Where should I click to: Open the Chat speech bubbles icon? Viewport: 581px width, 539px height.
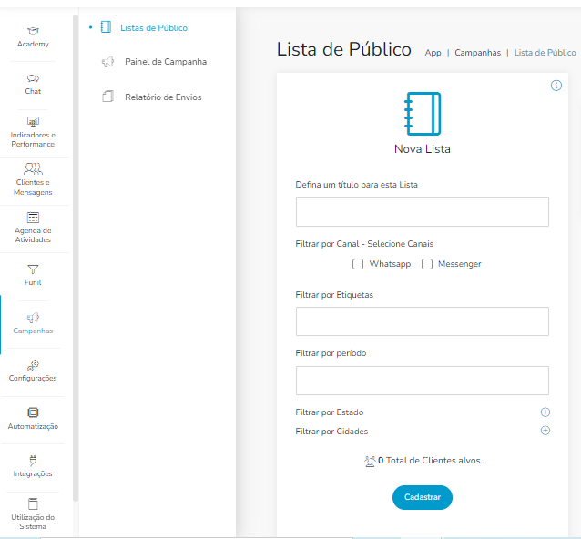[x=33, y=78]
